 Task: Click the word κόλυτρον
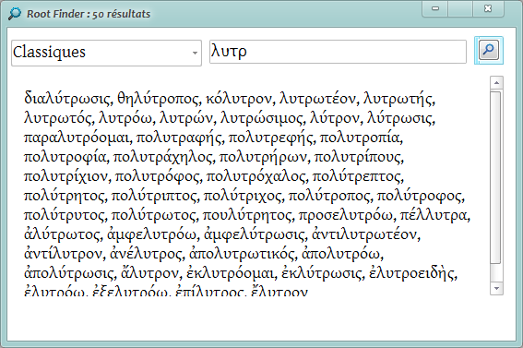coord(239,99)
